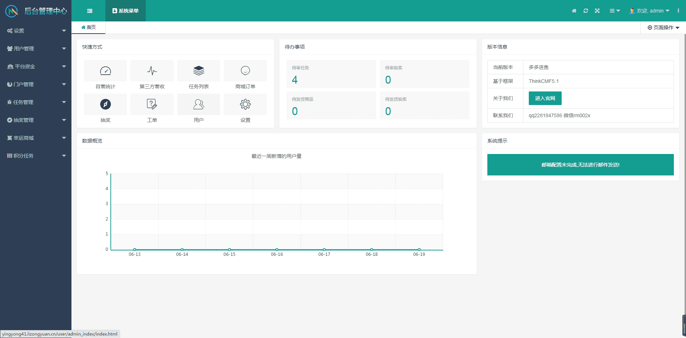
Task: Switch to the 首页 tab
Action: coord(89,27)
